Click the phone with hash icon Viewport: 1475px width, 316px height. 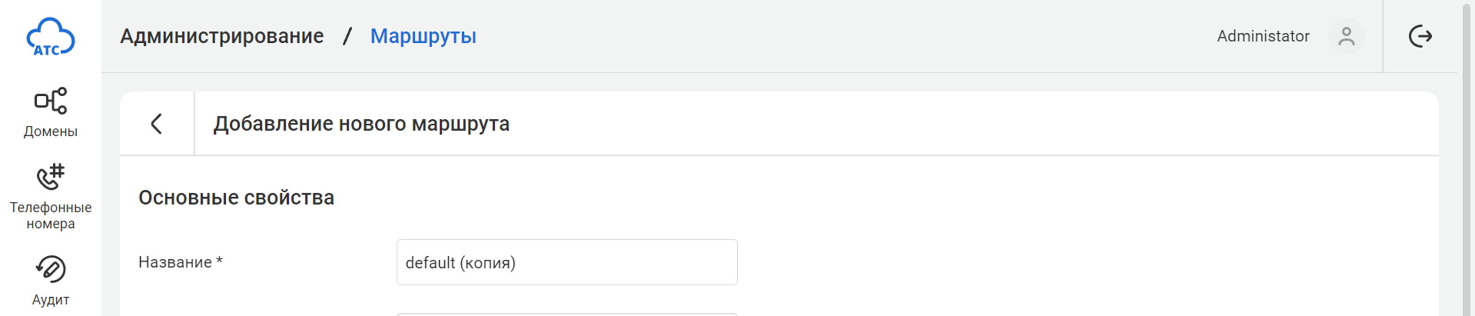(50, 176)
